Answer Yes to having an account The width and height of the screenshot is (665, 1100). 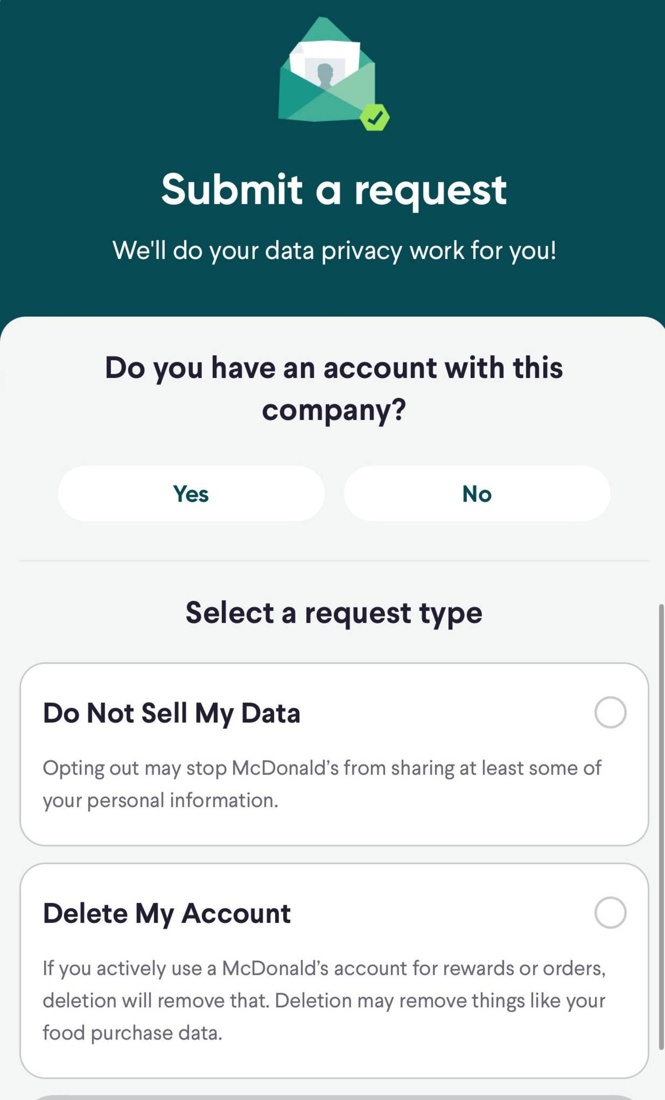191,494
